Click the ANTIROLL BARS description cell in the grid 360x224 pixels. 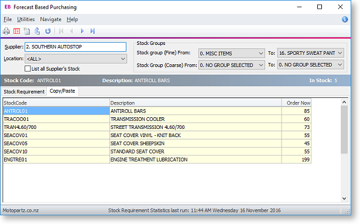pyautogui.click(x=196, y=111)
